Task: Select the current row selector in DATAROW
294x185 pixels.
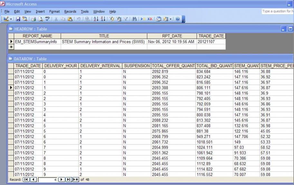Action: point(11,88)
